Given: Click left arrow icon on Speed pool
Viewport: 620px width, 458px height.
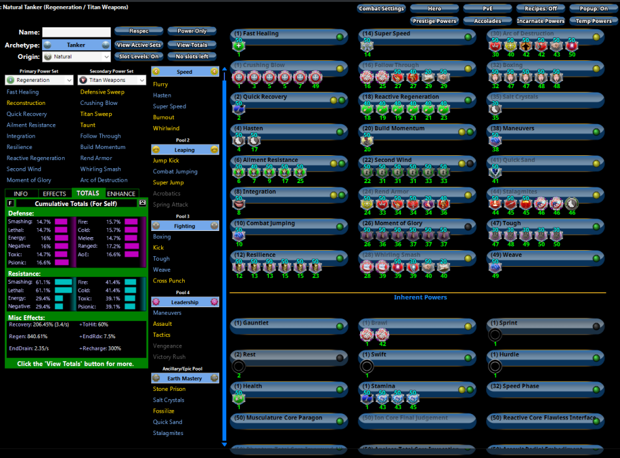Looking at the screenshot, I should pos(156,72).
